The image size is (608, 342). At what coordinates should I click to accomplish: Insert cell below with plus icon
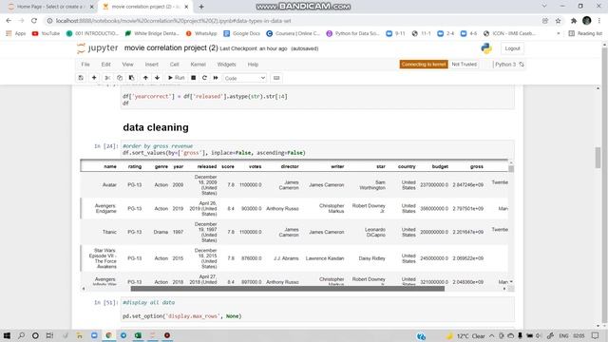click(x=94, y=78)
